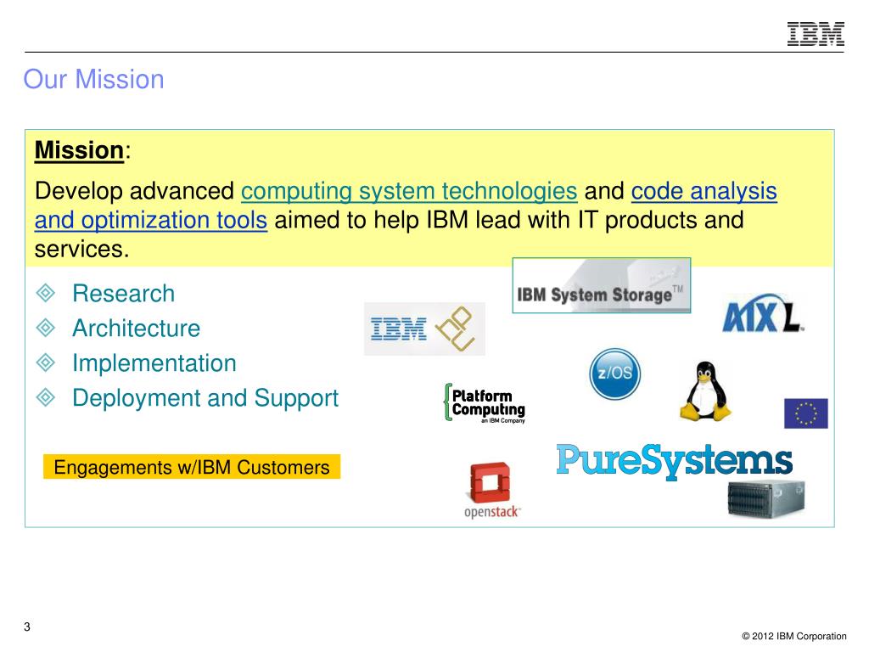869x652 pixels.
Task: Click the diamond bullet beside Deployment and Support
Action: pyautogui.click(x=46, y=397)
